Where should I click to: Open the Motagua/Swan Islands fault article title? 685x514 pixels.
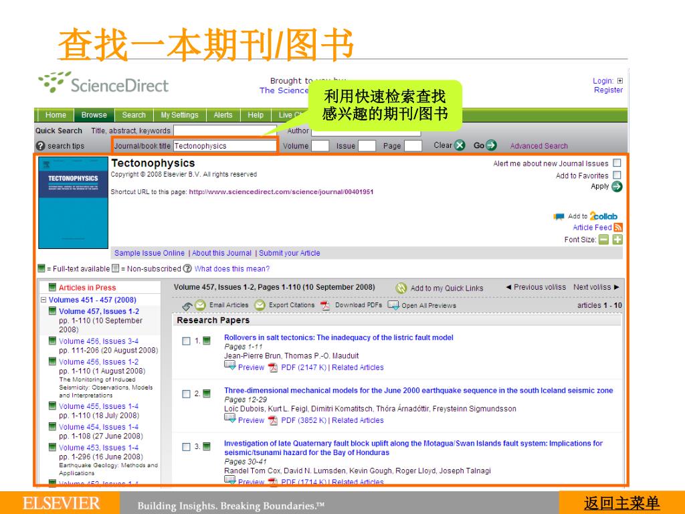pyautogui.click(x=413, y=448)
